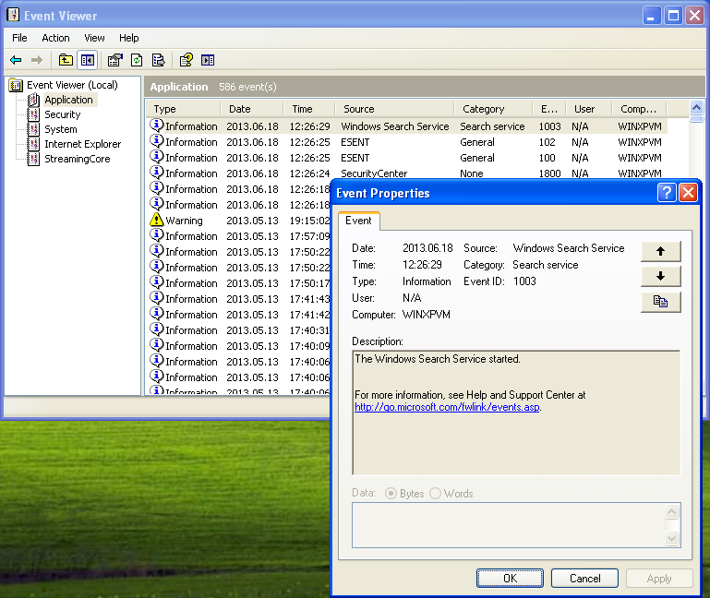Image resolution: width=710 pixels, height=598 pixels.
Task: Select the ESENT event with ID 102
Action: (406, 142)
